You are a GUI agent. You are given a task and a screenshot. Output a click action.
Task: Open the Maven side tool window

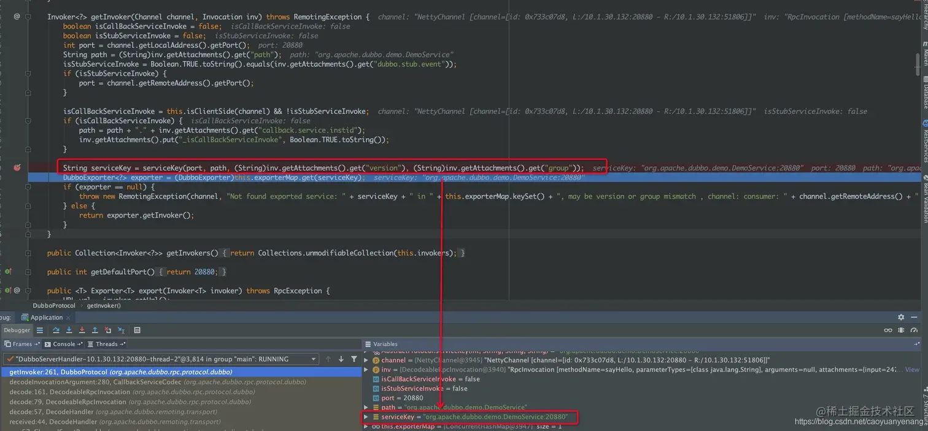925,55
